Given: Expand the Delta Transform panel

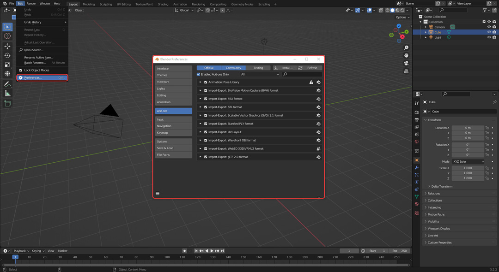Looking at the screenshot, I should coord(441,186).
